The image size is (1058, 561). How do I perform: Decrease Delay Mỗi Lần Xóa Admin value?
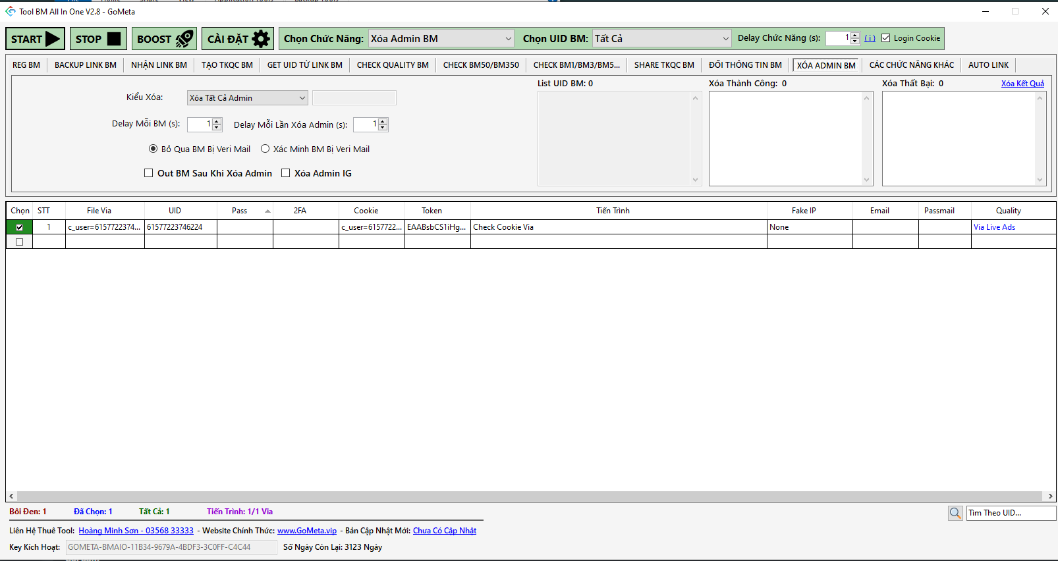[383, 127]
